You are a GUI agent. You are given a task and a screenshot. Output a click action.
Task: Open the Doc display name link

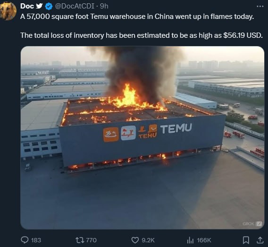27,6
